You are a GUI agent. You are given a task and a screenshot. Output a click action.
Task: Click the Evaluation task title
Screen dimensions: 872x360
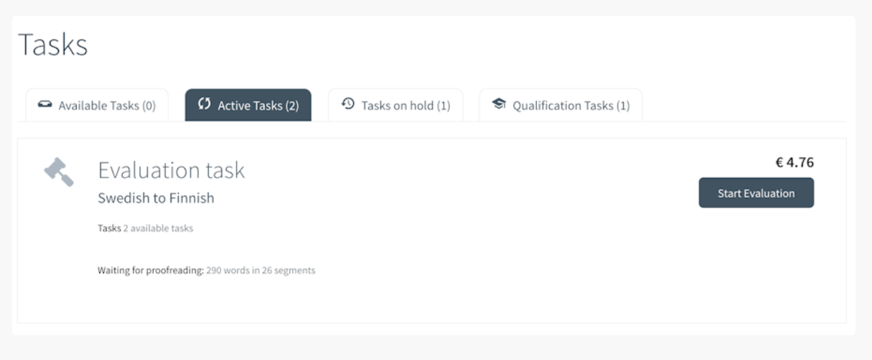click(171, 170)
